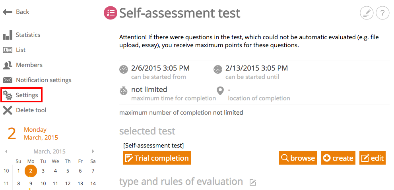
Task: Click the March, 2015 calendar header
Action: [x=50, y=152]
